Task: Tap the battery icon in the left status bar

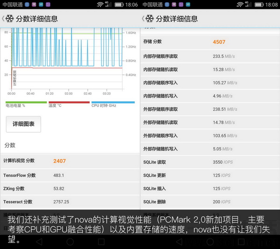Action: tap(119, 5)
